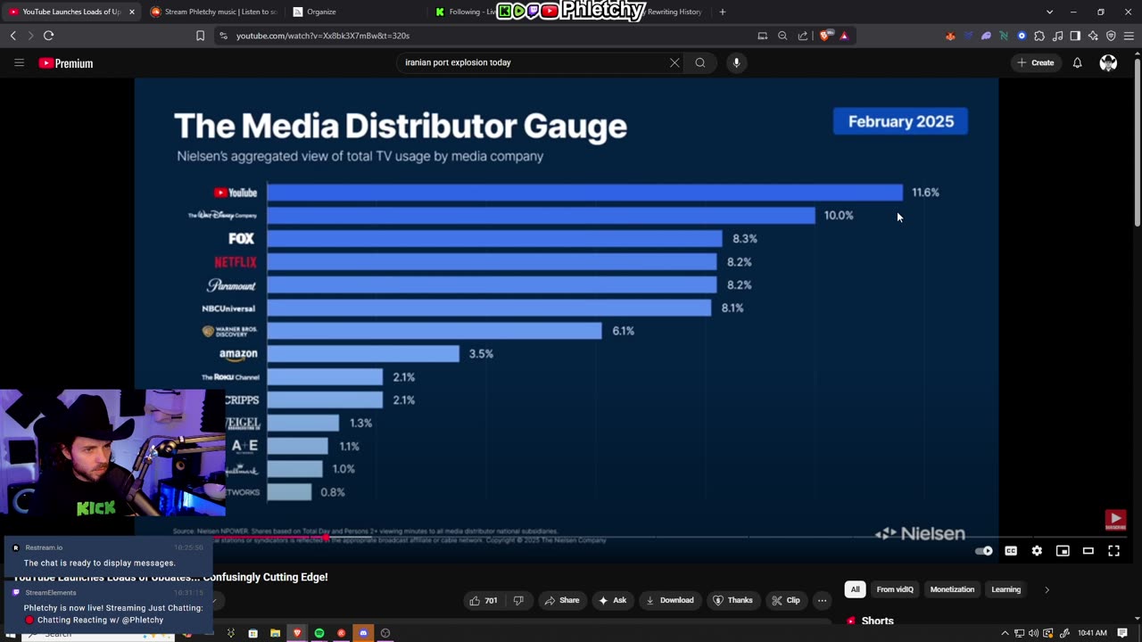The width and height of the screenshot is (1142, 642).
Task: Open the video settings gear
Action: pyautogui.click(x=1037, y=551)
